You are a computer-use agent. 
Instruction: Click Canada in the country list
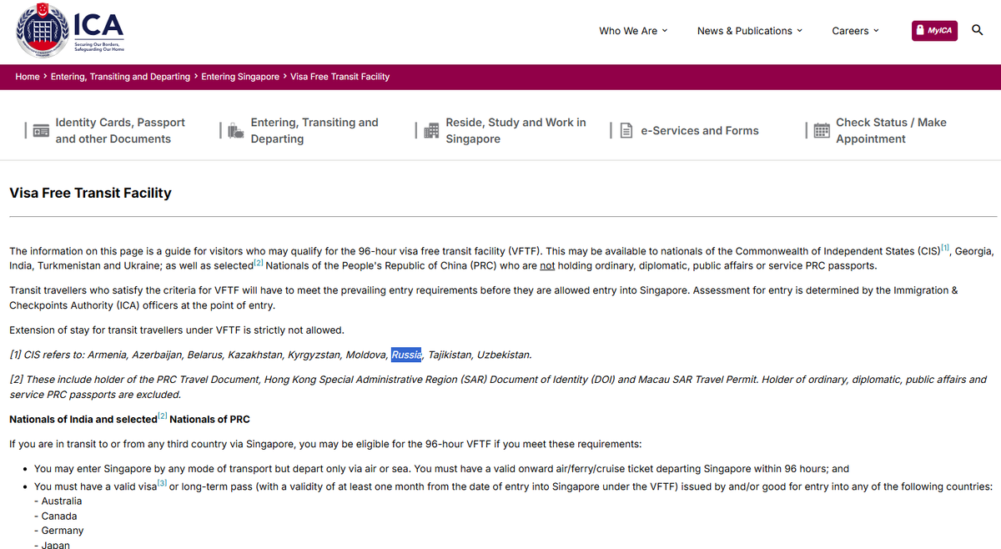click(59, 516)
